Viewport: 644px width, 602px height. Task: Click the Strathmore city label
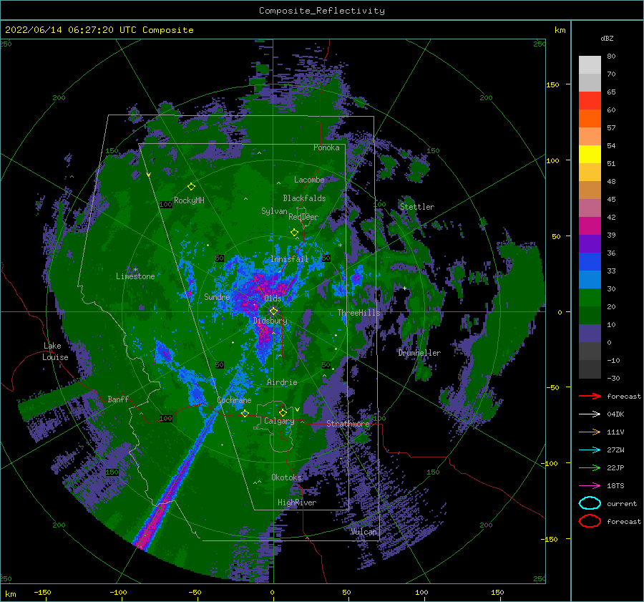(x=348, y=424)
